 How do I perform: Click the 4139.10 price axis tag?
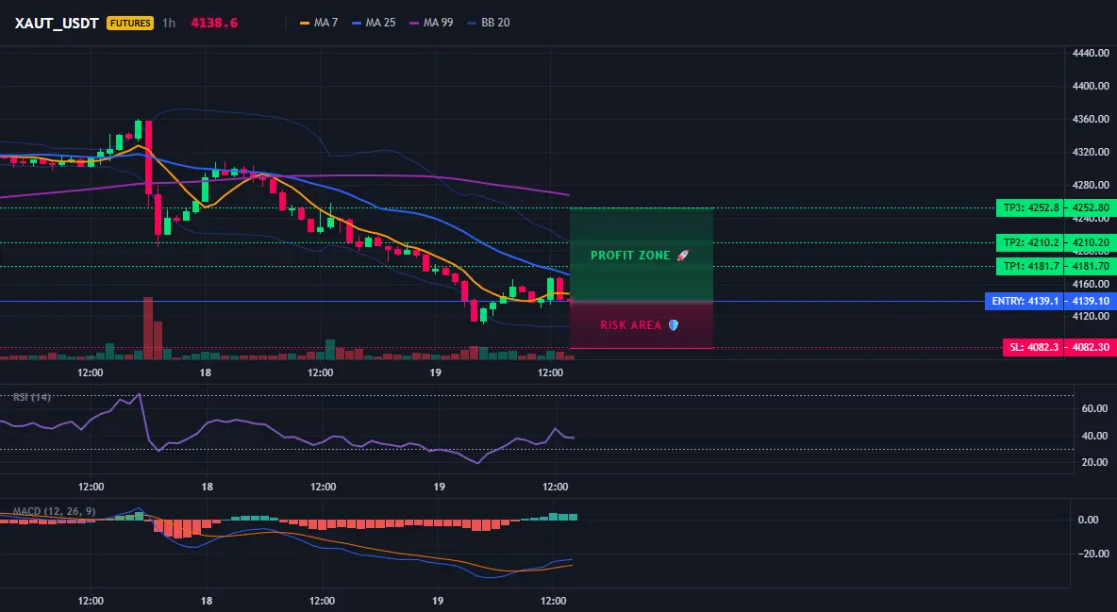(x=1091, y=302)
